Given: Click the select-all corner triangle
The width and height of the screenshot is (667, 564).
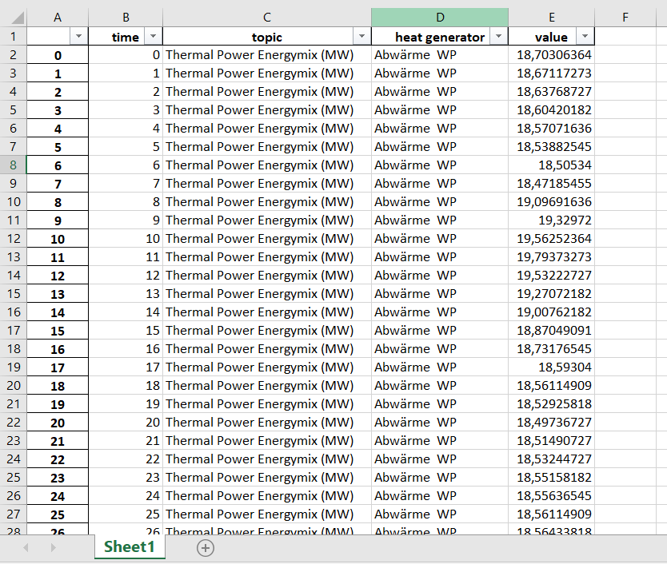Looking at the screenshot, I should [x=18, y=18].
